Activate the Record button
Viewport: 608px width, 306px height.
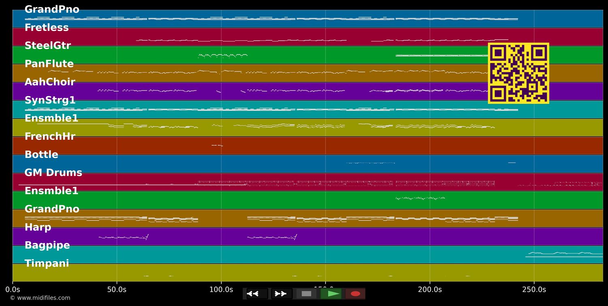(x=355, y=293)
